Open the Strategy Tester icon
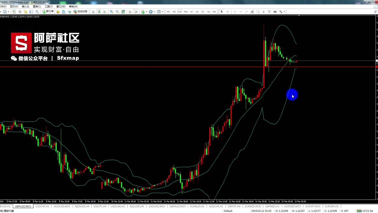 (37, 12)
